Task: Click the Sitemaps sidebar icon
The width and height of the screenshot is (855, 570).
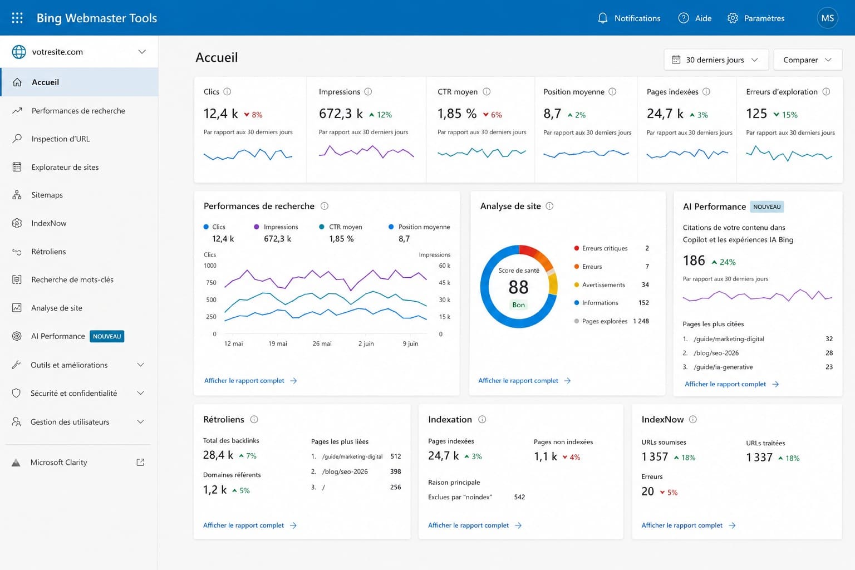Action: click(x=17, y=195)
